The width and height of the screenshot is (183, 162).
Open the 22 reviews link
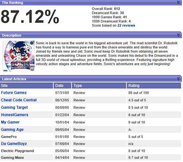[126, 25]
